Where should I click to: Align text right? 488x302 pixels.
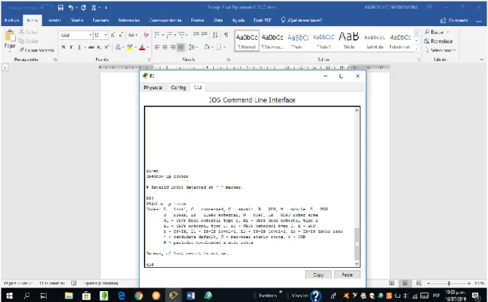click(x=173, y=47)
